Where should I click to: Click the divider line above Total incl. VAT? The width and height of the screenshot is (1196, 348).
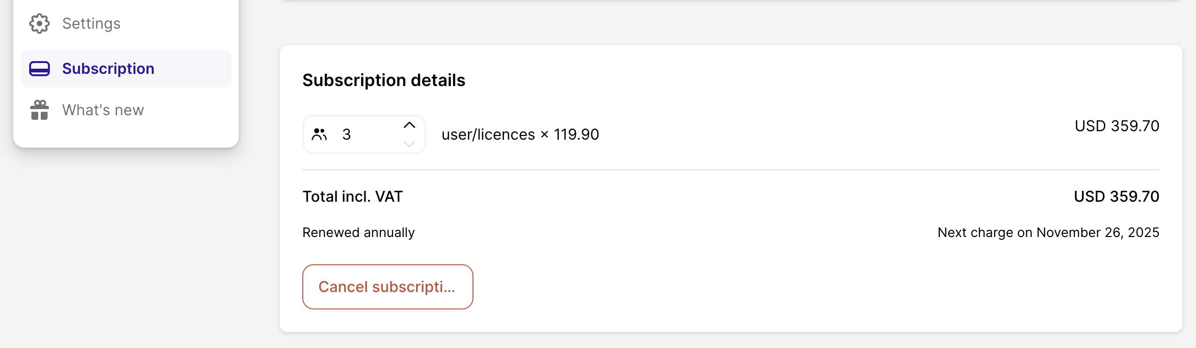731,170
